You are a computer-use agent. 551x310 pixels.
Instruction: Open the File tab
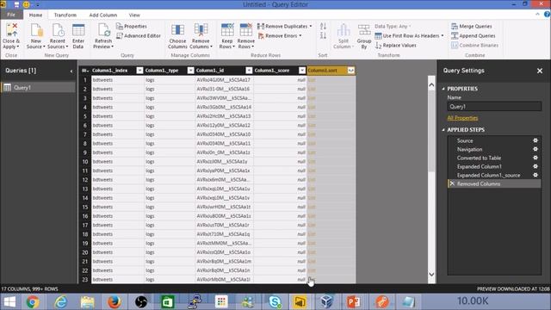point(11,15)
